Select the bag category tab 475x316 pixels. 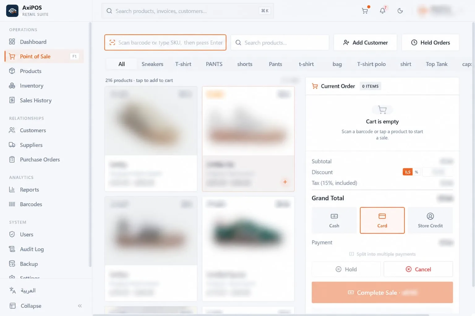point(337,64)
